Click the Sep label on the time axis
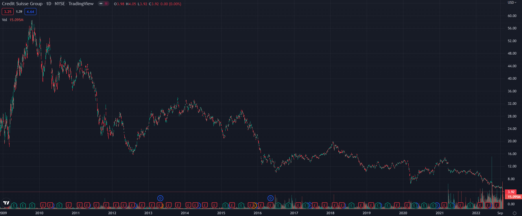The width and height of the screenshot is (522, 216). 500,213
